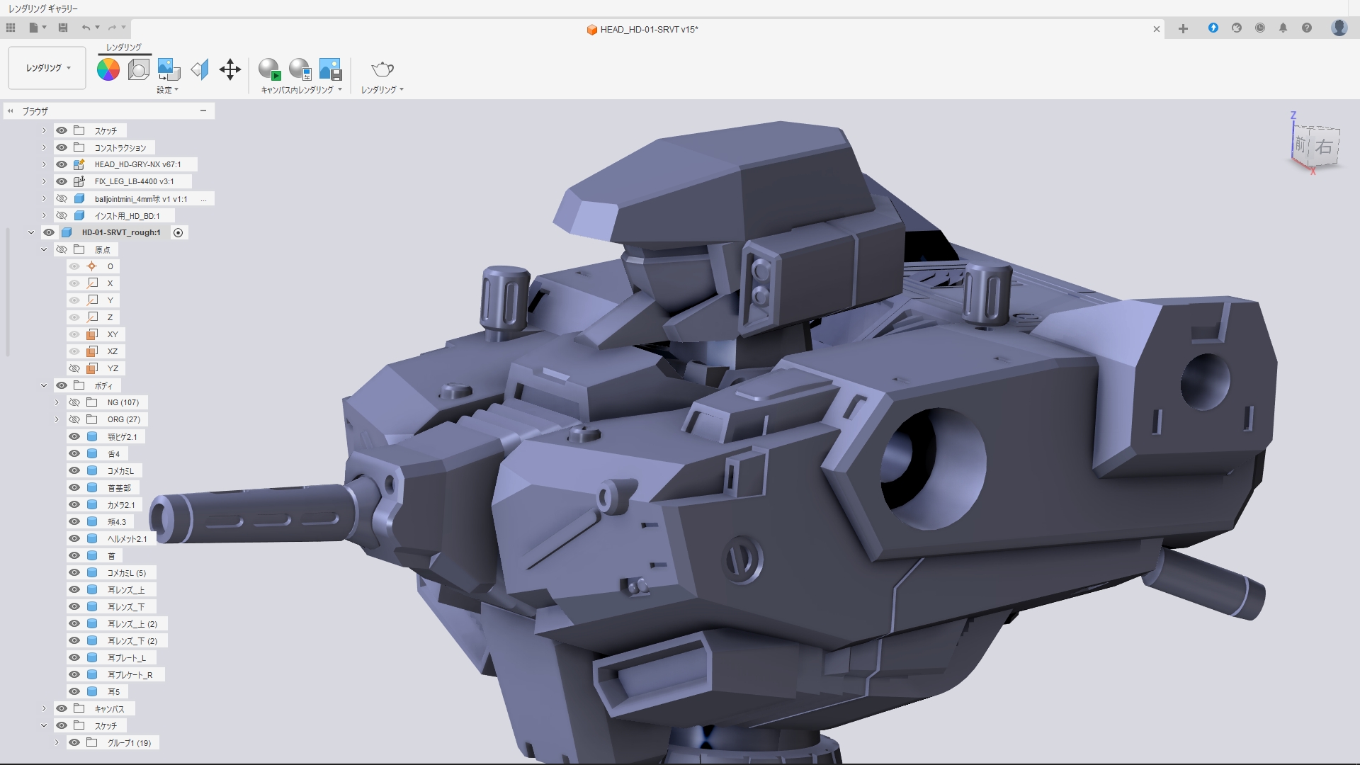Viewport: 1360px width, 765px height.
Task: Click the Texture Map Controls icon
Action: pos(200,69)
